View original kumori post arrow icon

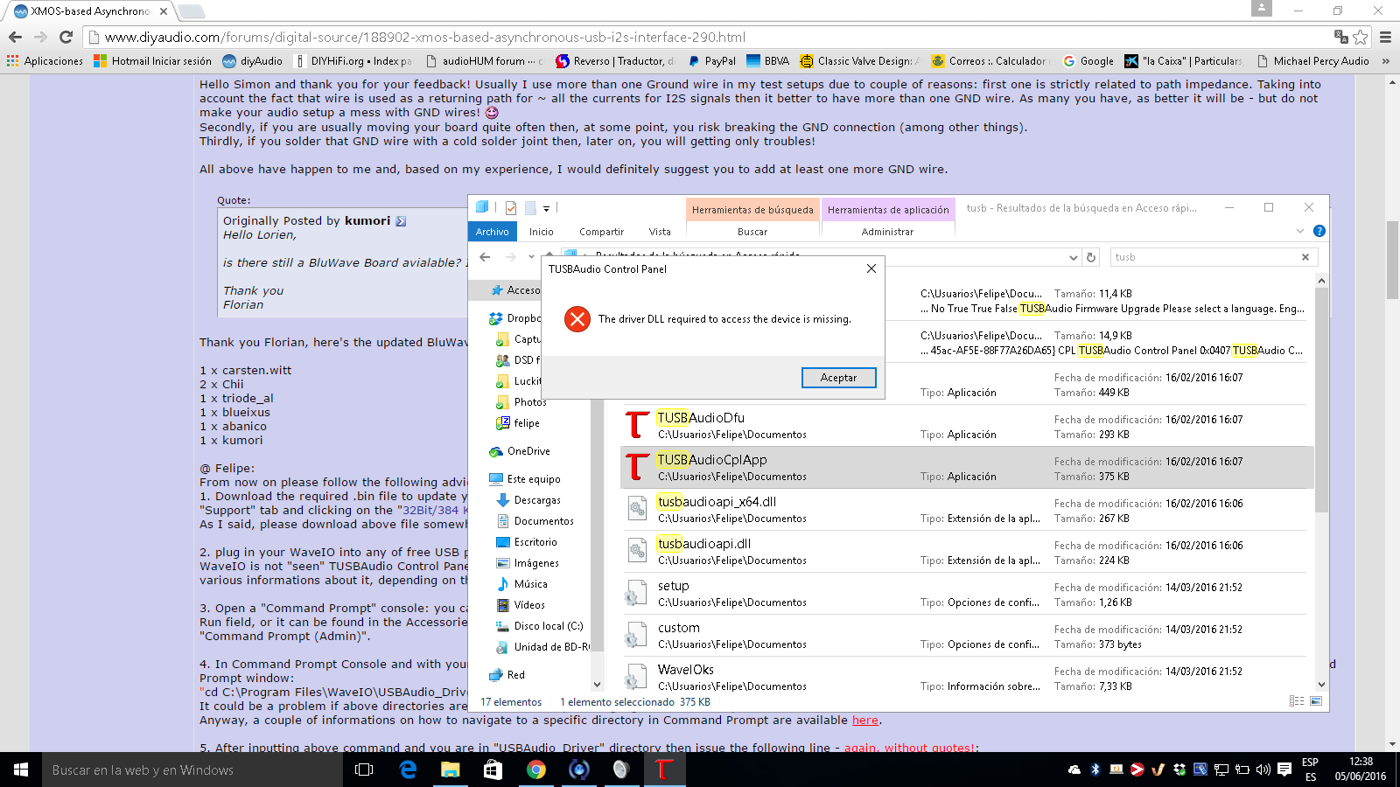401,221
